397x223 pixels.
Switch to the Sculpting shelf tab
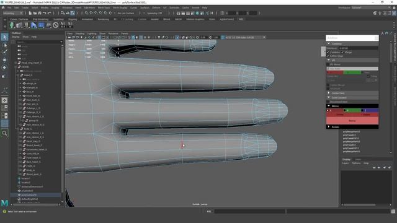58,19
